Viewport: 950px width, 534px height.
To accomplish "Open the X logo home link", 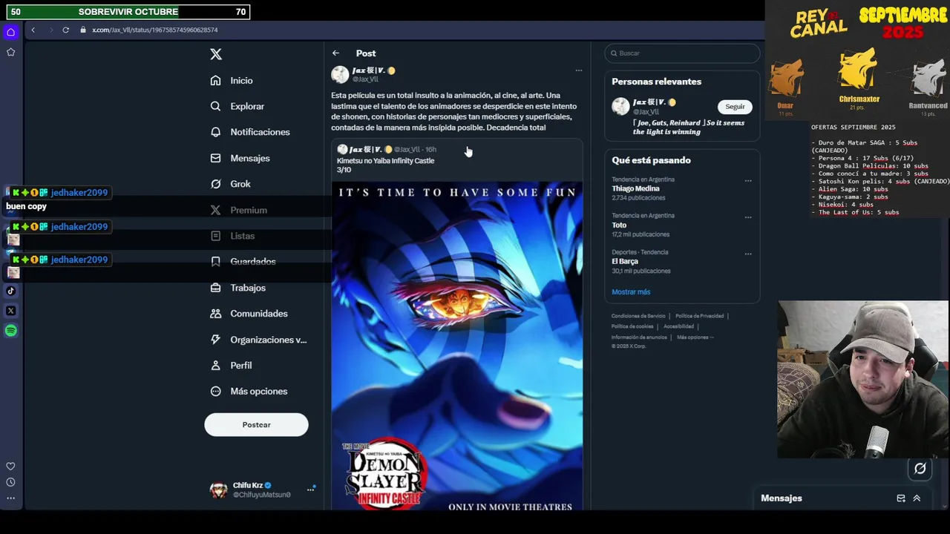I will [x=216, y=54].
